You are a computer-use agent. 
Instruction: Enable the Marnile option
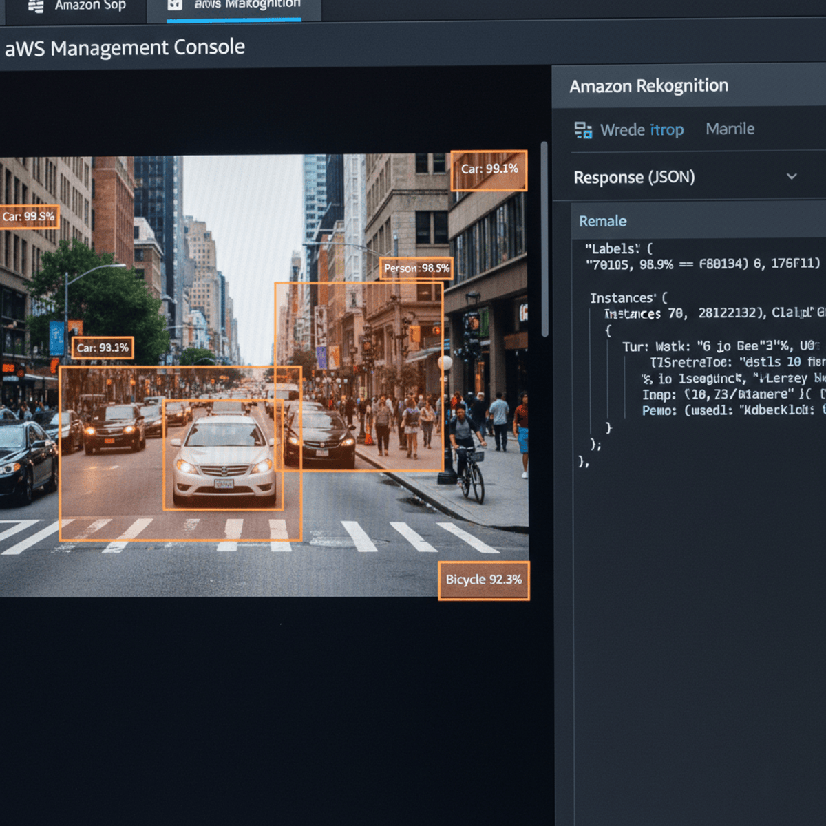[729, 128]
